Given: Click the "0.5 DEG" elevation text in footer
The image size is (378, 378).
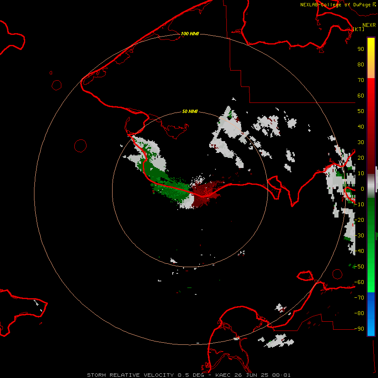Looking at the screenshot, I should [x=191, y=375].
